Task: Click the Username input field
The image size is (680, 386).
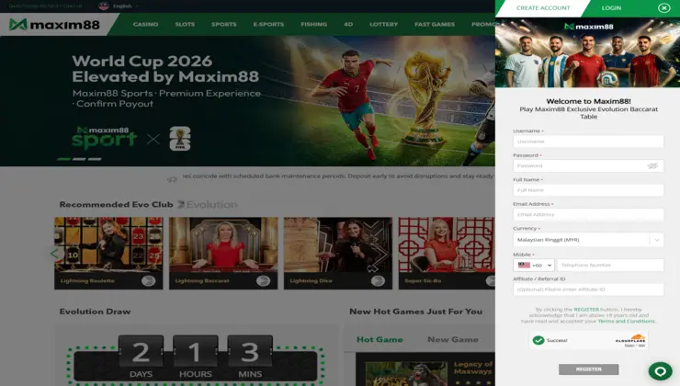Action: (588, 142)
